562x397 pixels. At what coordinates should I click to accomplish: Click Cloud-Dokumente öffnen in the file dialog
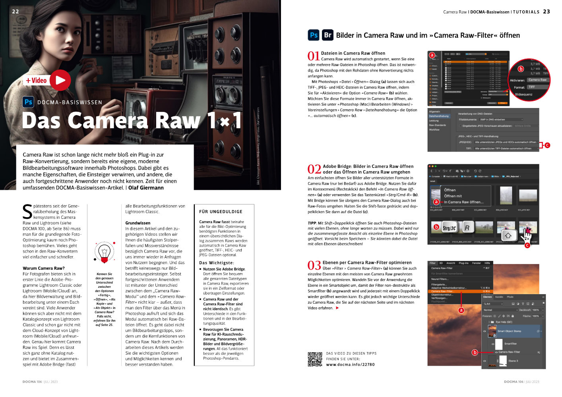pyautogui.click(x=452, y=92)
